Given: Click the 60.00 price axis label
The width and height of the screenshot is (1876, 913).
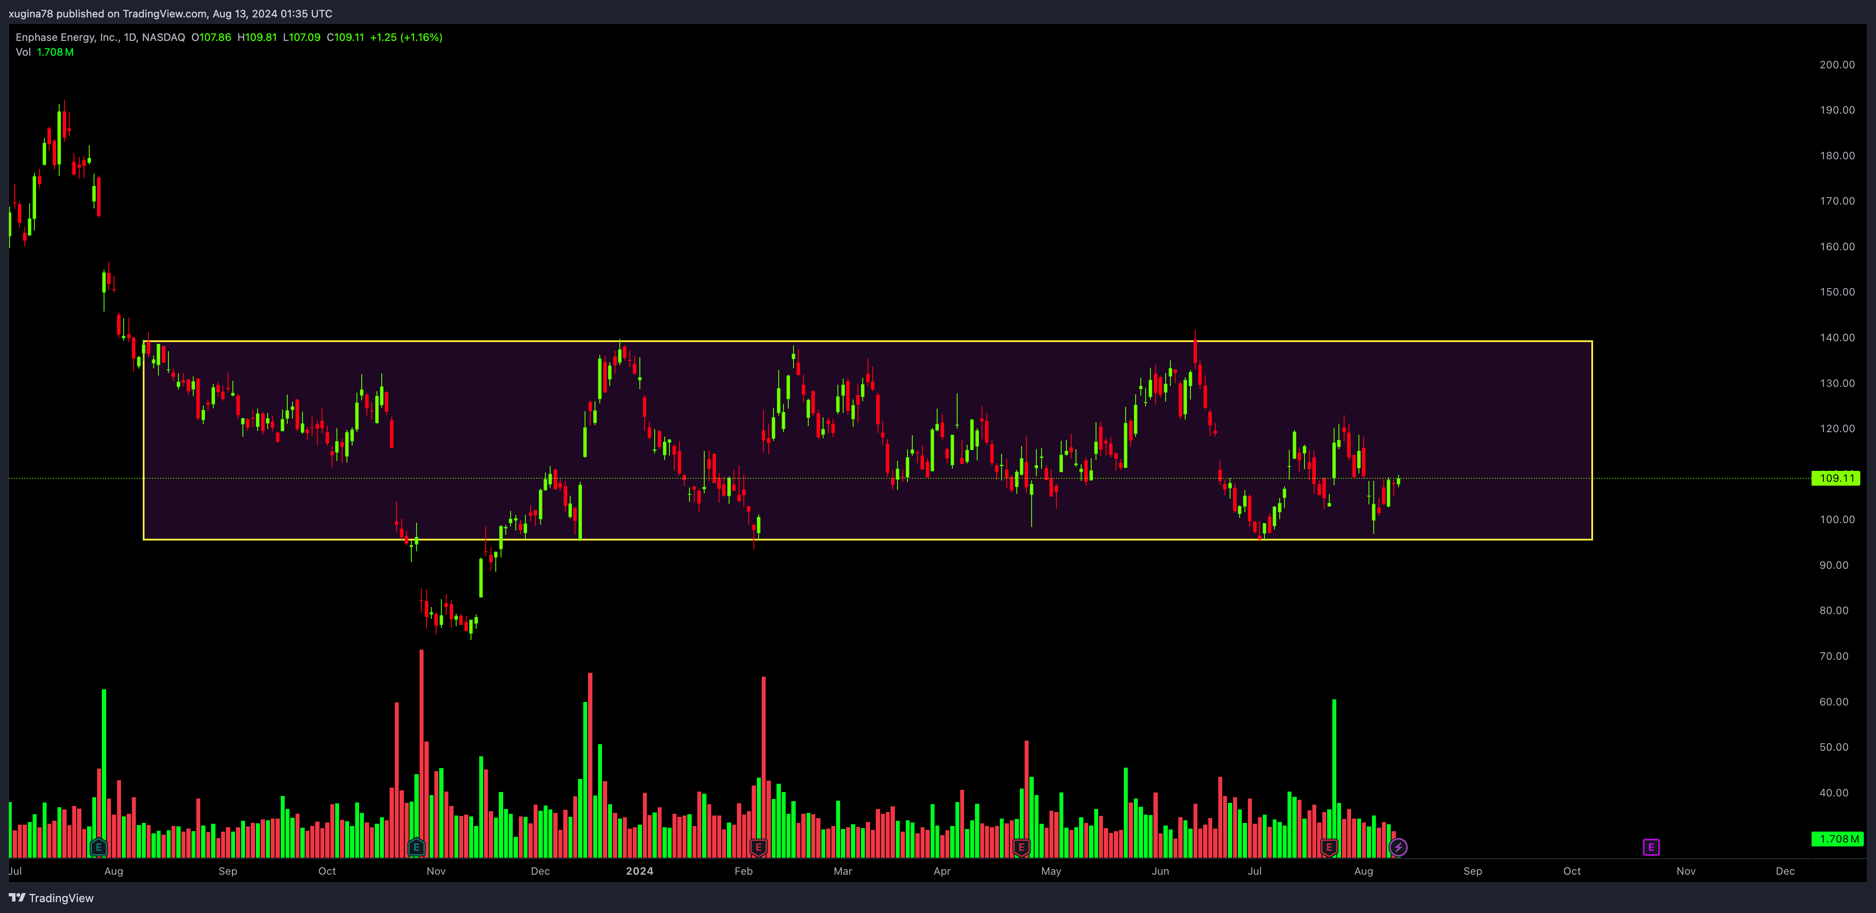Looking at the screenshot, I should (1834, 702).
